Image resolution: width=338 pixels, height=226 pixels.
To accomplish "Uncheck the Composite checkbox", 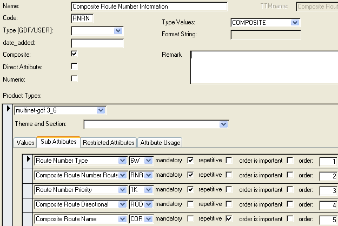I will (x=74, y=54).
